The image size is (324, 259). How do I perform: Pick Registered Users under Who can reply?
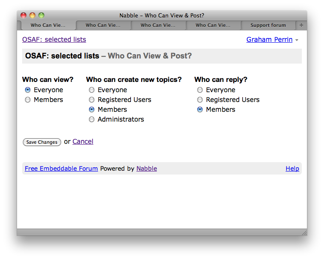click(x=200, y=100)
